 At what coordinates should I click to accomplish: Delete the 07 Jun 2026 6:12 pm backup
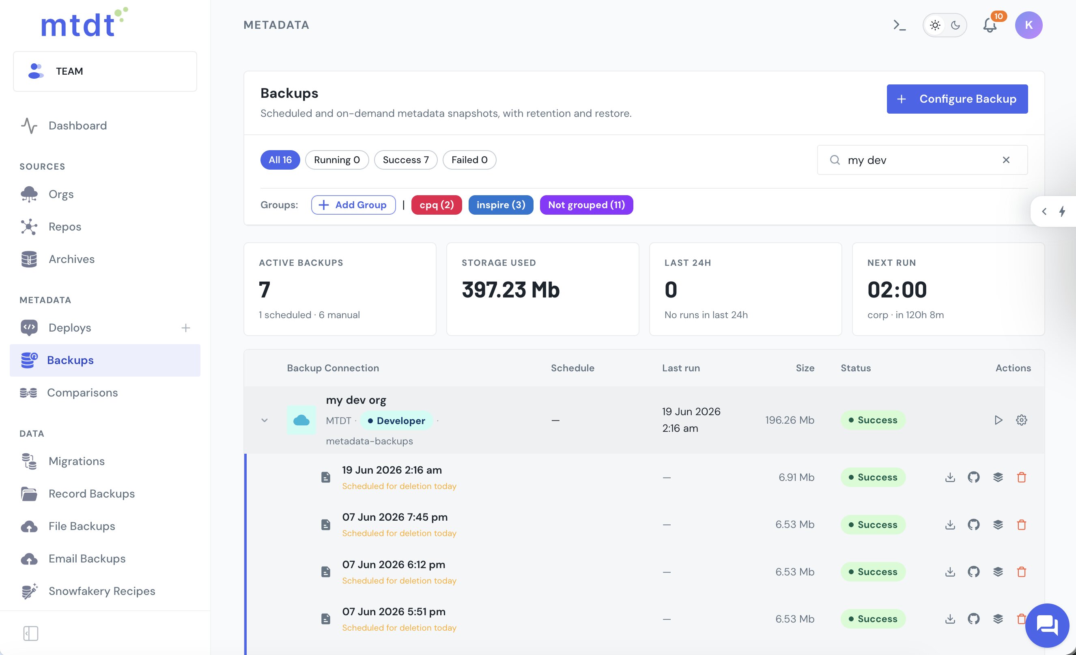click(1021, 571)
